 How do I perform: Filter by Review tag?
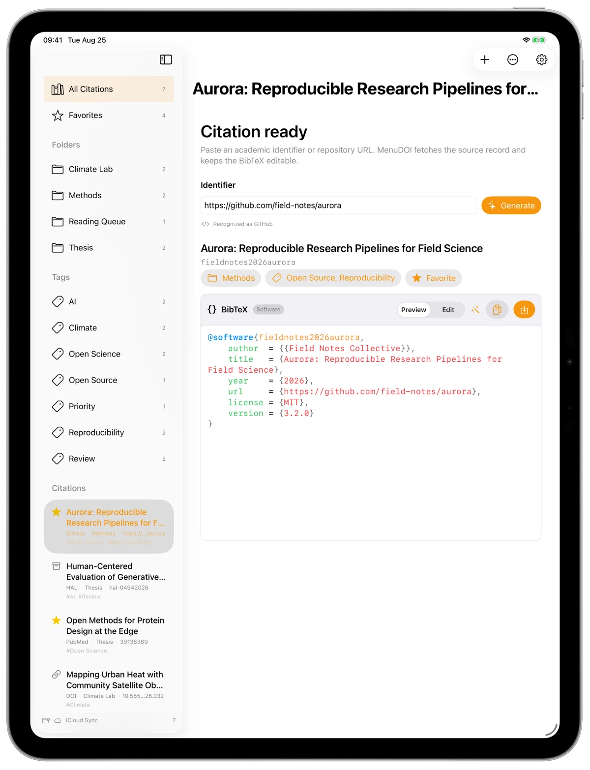point(109,459)
